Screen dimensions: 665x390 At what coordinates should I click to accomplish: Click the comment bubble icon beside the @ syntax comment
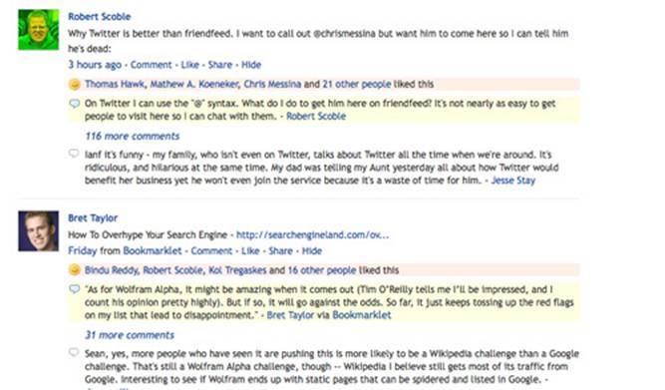point(74,104)
